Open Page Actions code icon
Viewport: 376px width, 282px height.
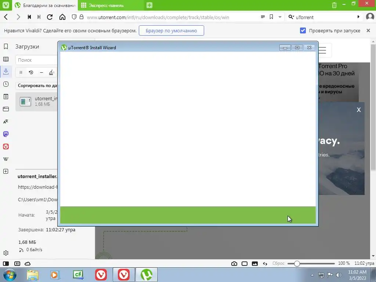(265, 264)
